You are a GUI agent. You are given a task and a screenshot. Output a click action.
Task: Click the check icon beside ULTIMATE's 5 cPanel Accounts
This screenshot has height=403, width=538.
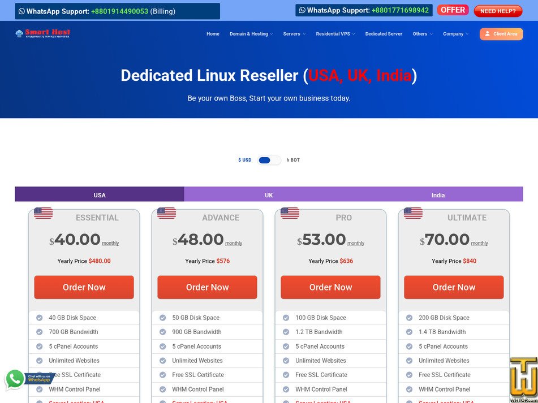(x=409, y=346)
